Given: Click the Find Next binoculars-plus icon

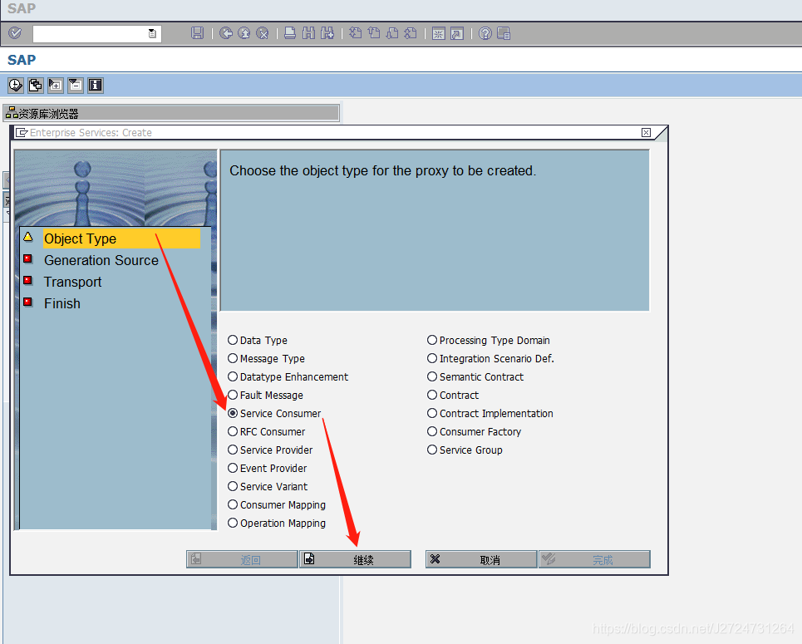Looking at the screenshot, I should click(327, 33).
